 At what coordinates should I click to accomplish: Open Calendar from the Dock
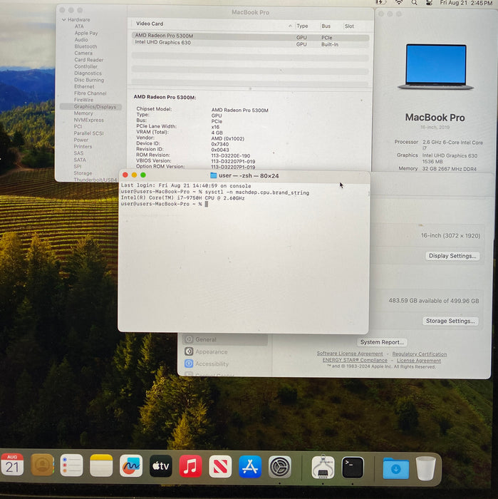(x=12, y=465)
